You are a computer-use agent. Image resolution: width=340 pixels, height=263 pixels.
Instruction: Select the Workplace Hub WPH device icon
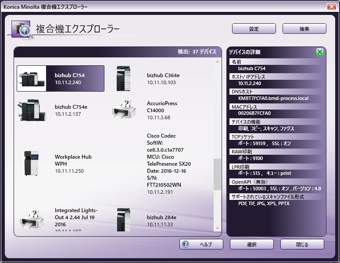[32, 163]
